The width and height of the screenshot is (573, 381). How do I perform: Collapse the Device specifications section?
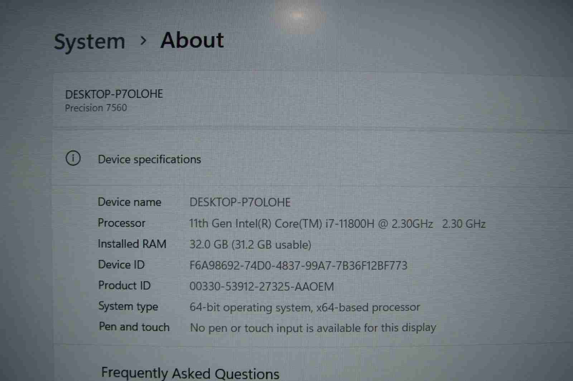149,159
